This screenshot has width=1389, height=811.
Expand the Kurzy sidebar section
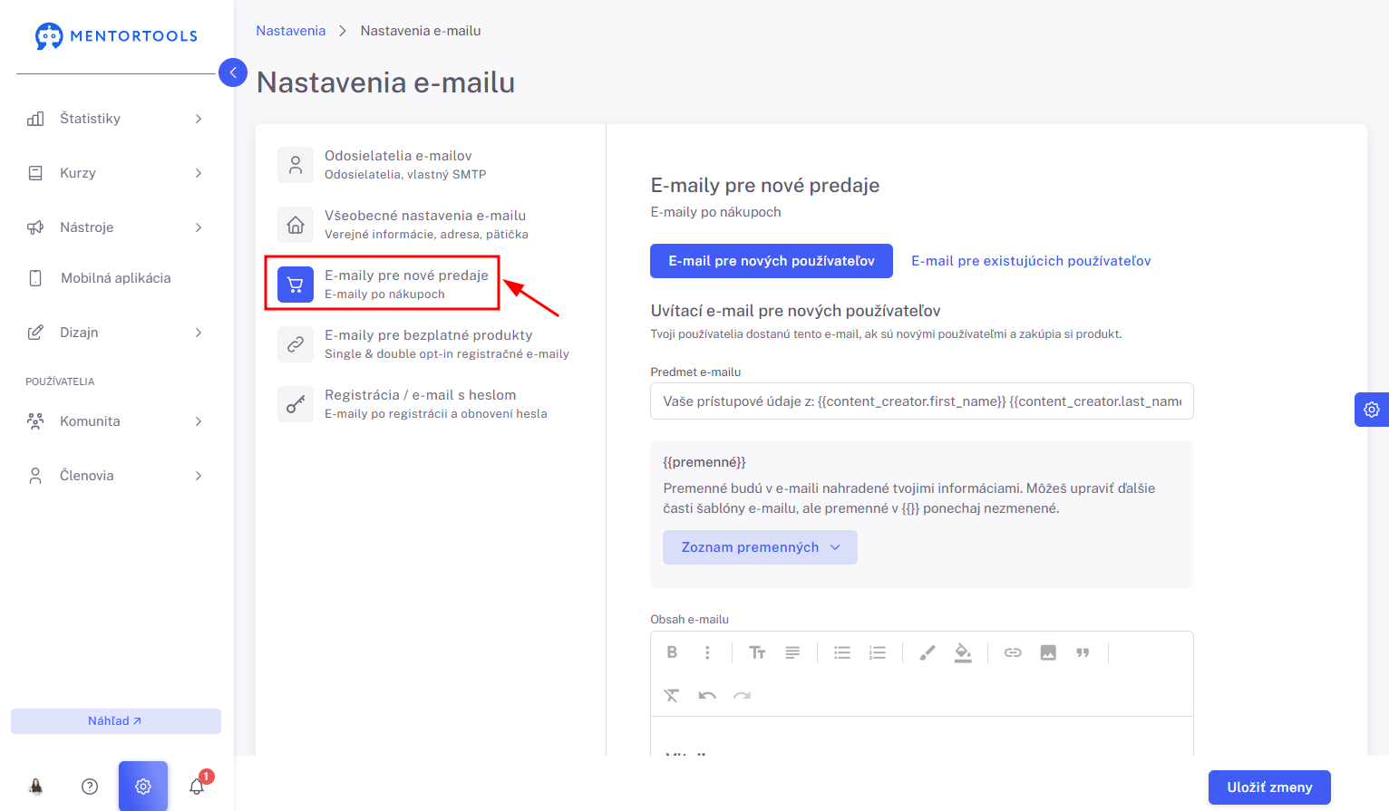click(114, 173)
